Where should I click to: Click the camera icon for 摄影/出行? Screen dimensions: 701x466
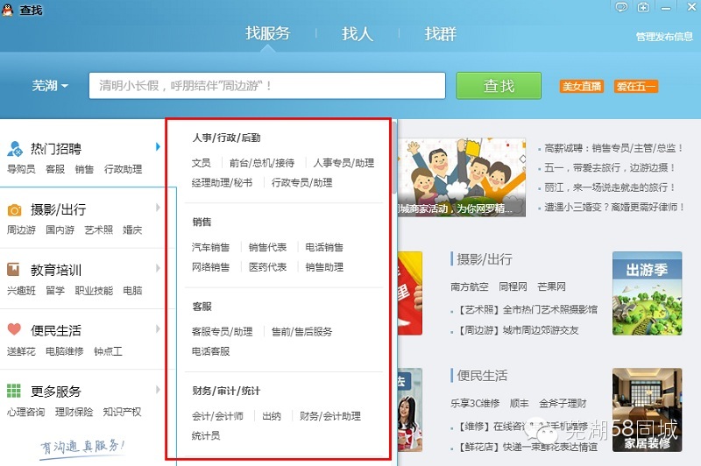[x=14, y=209]
